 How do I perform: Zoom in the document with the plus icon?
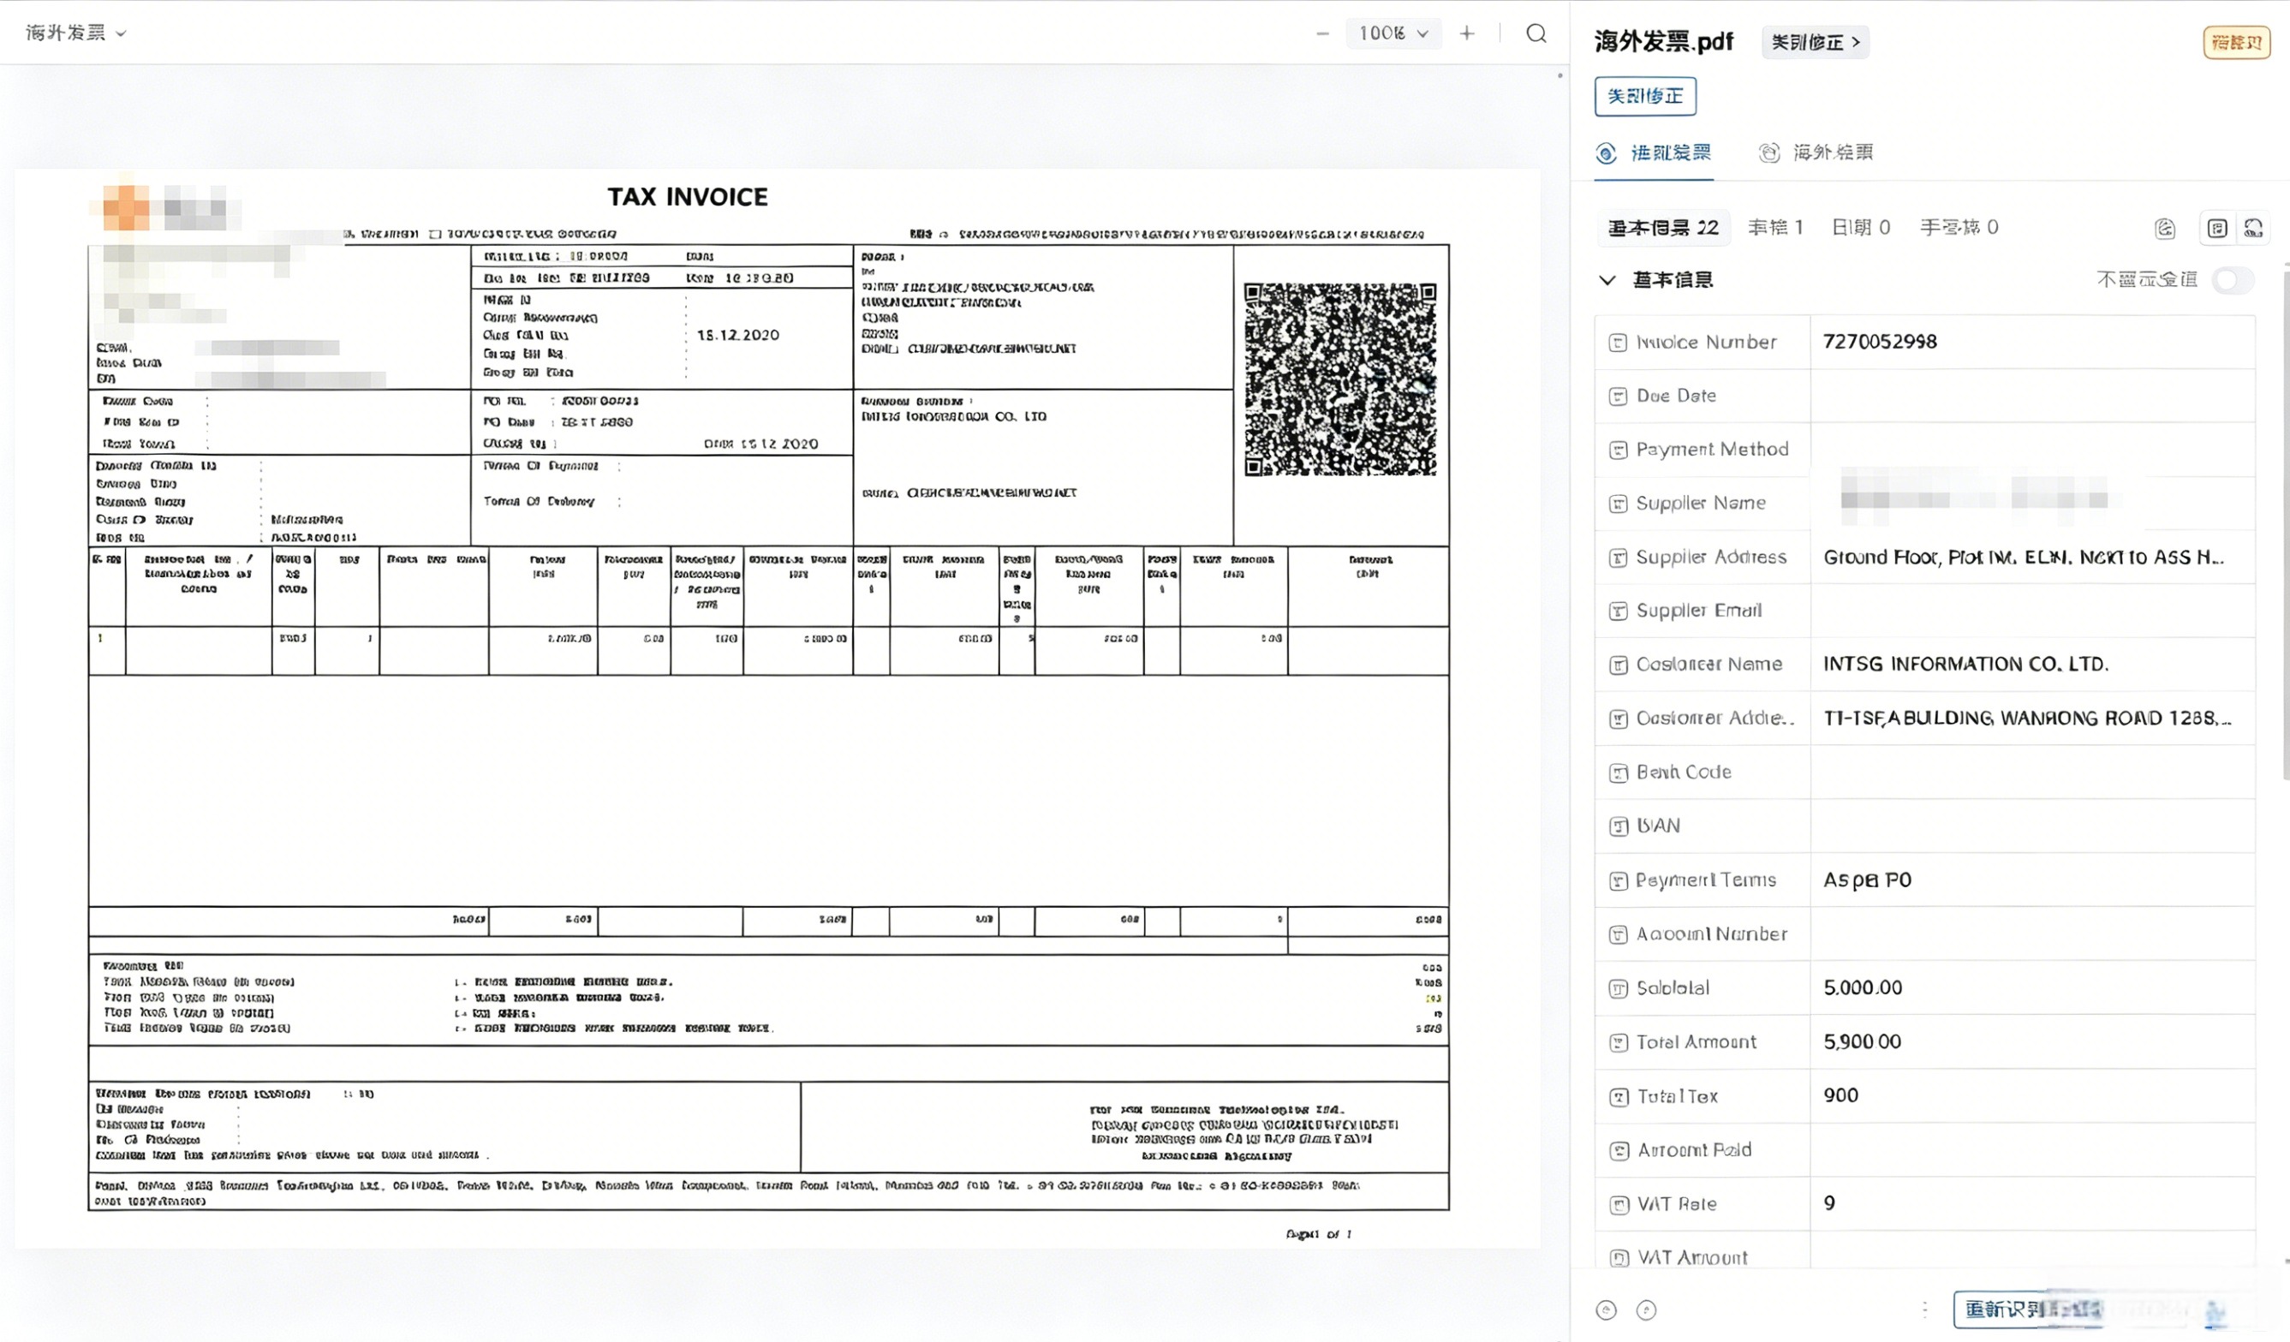click(1467, 33)
